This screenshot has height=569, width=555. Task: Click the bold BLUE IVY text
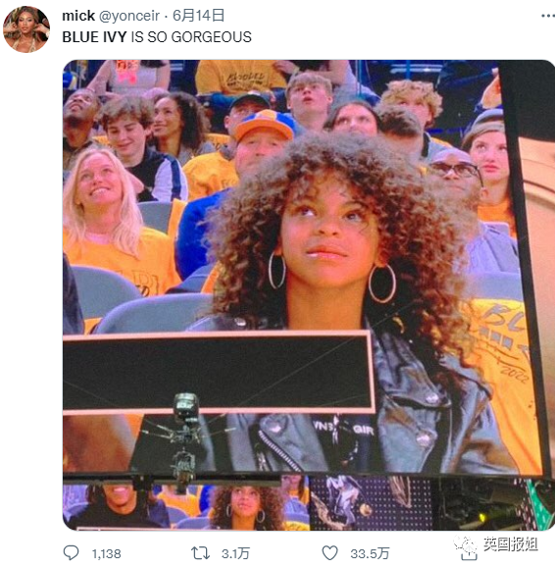point(94,37)
